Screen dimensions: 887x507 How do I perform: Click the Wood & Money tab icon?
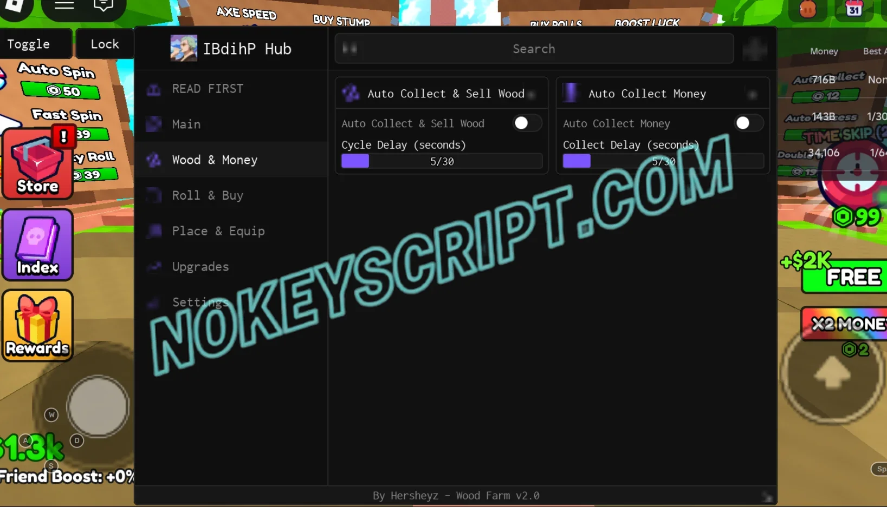154,160
